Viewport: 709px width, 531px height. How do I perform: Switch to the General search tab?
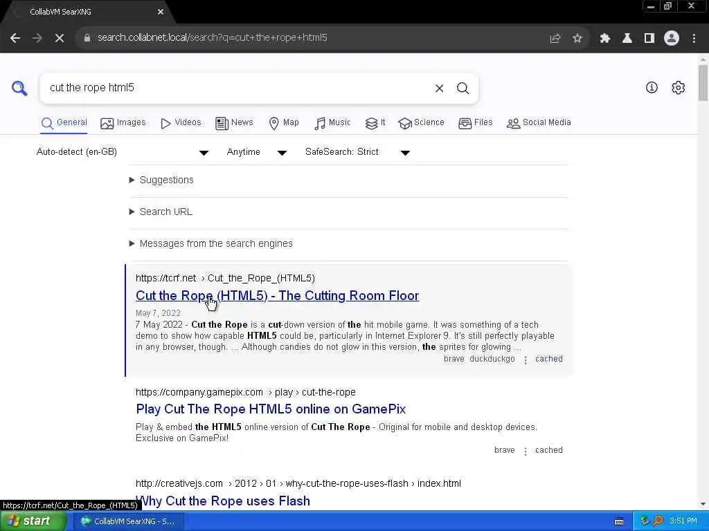point(64,123)
